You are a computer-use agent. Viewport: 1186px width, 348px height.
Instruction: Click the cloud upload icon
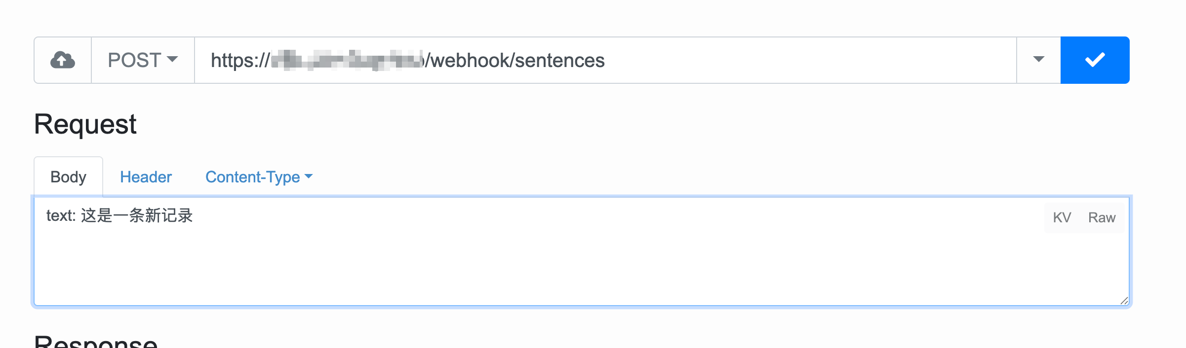63,60
